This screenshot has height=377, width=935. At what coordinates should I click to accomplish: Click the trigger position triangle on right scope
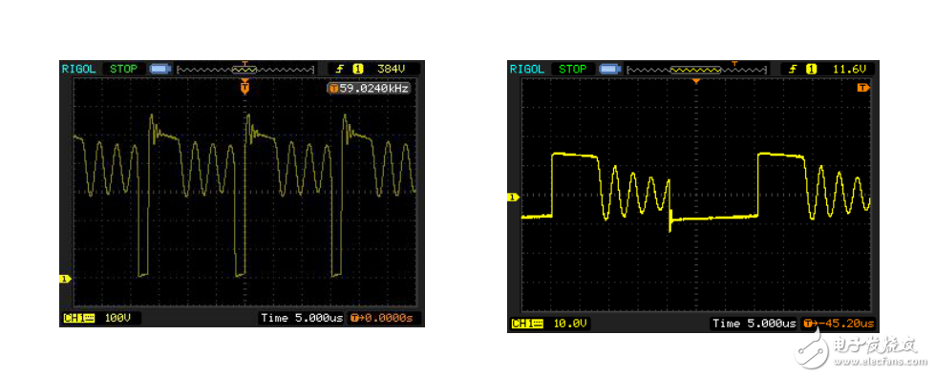click(x=695, y=81)
